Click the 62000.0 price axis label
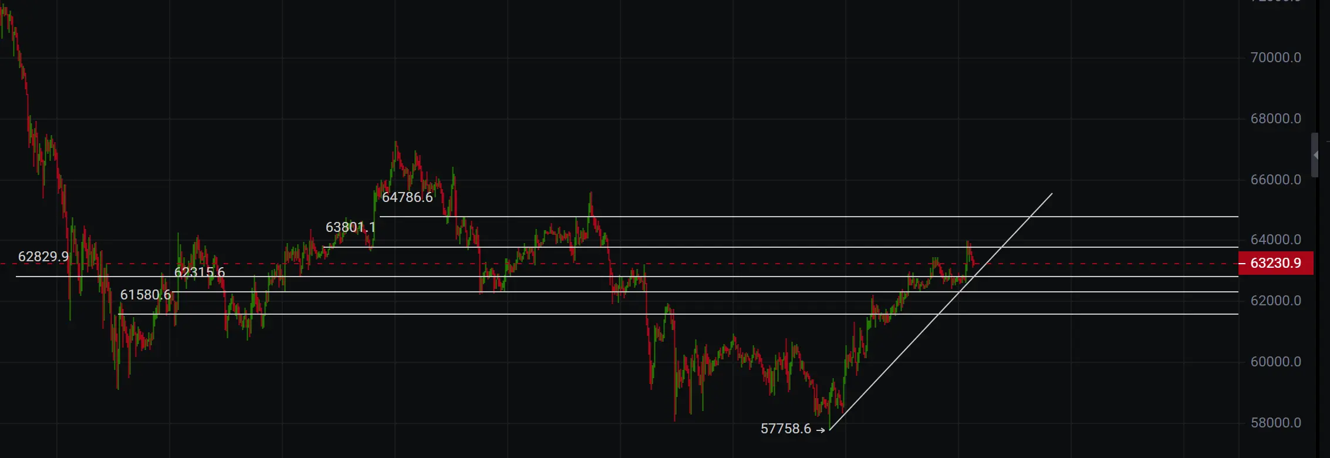 coord(1275,301)
